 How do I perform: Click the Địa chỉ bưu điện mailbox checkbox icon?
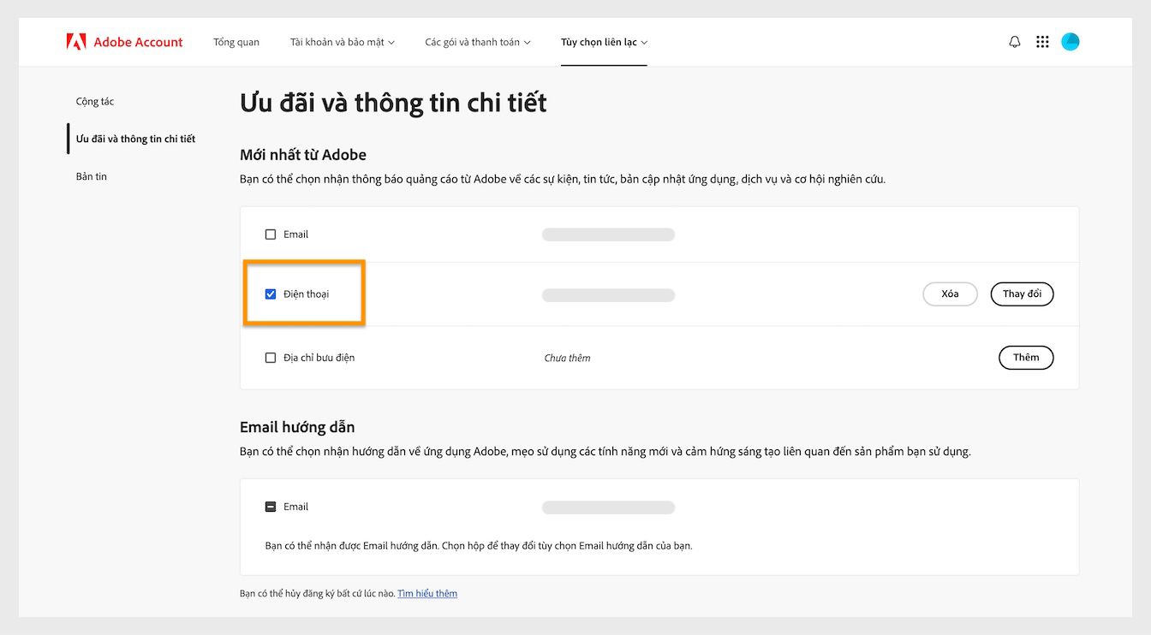point(271,358)
